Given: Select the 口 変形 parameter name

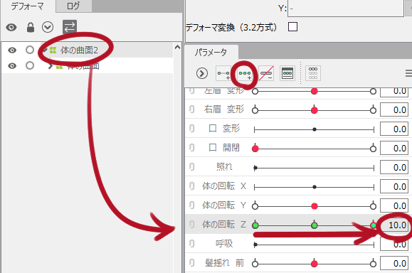Looking at the screenshot, I should click(224, 129).
